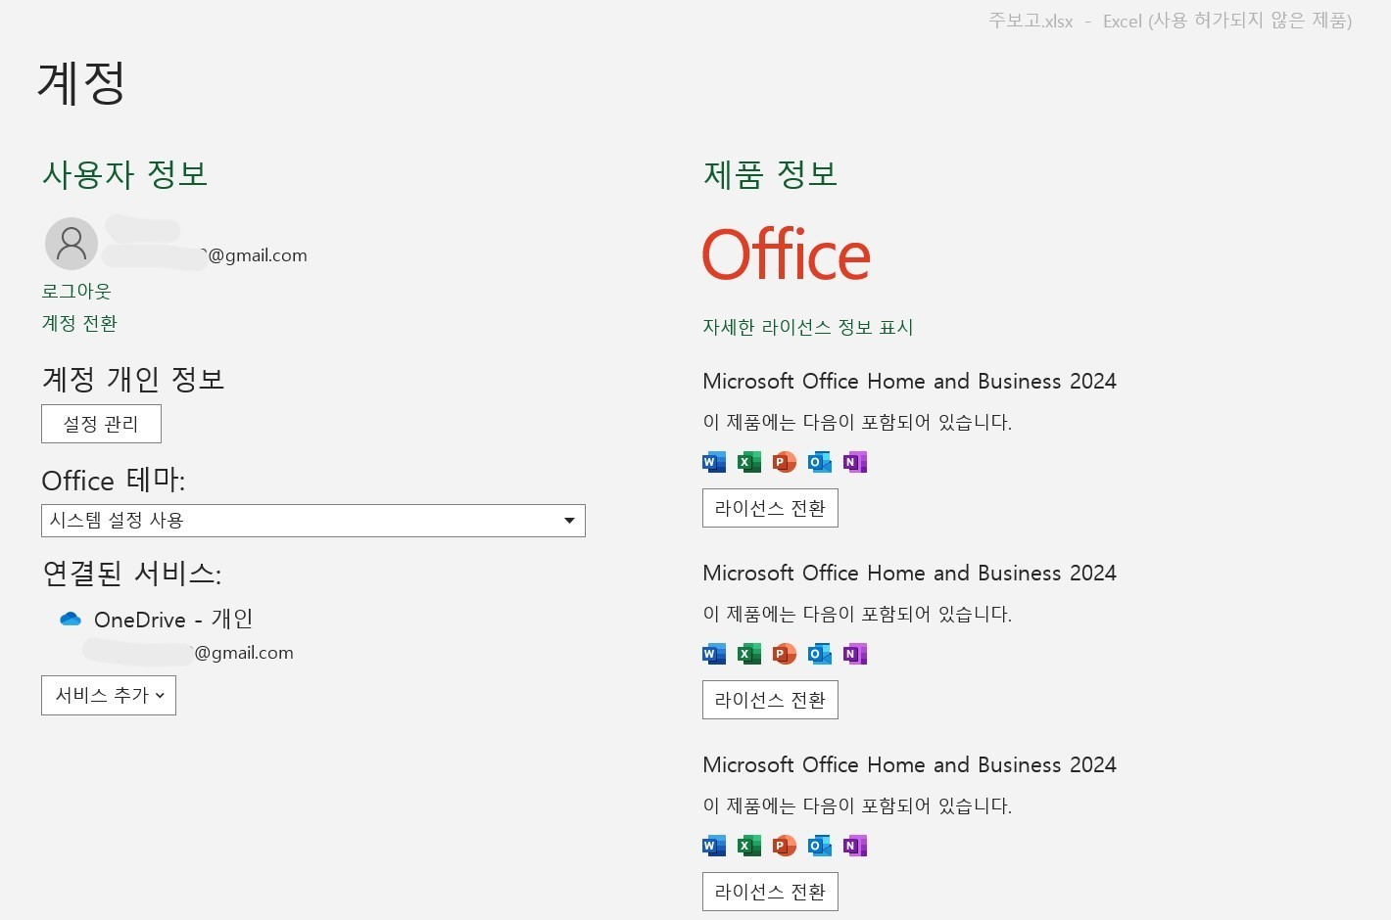Screen dimensions: 1391x920
Task: Click the Excel icon in the second Office 2024 listing
Action: [749, 654]
